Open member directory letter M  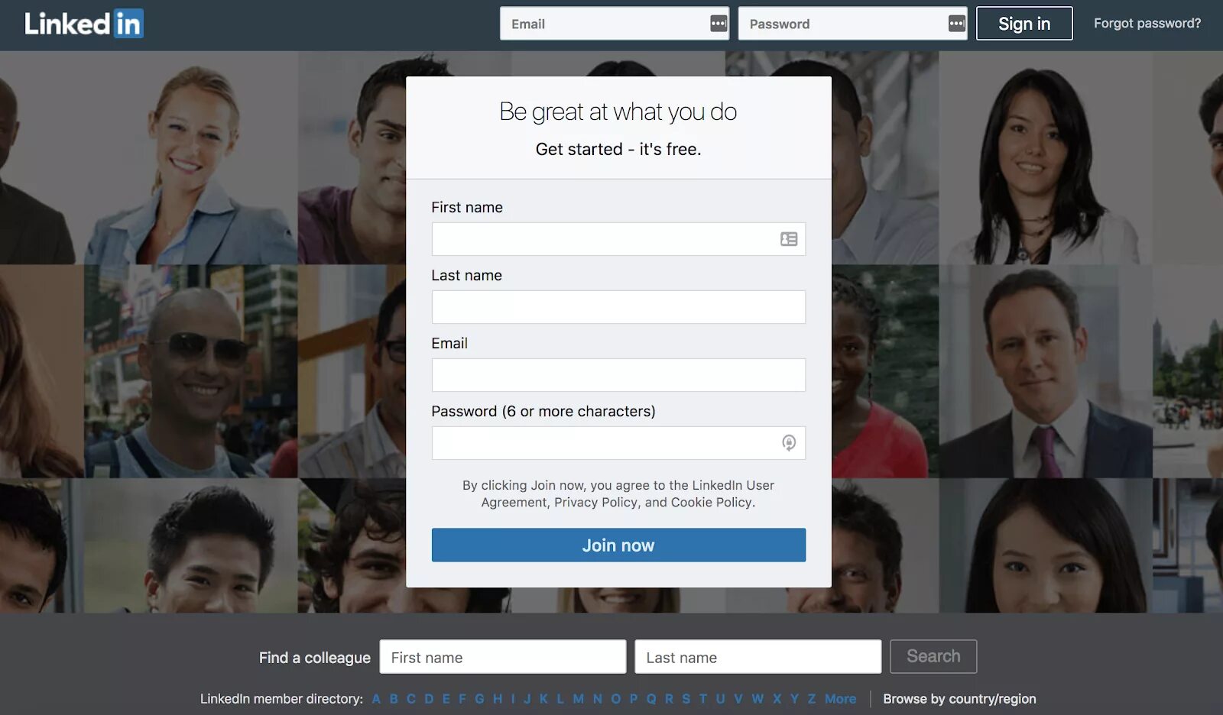click(578, 699)
